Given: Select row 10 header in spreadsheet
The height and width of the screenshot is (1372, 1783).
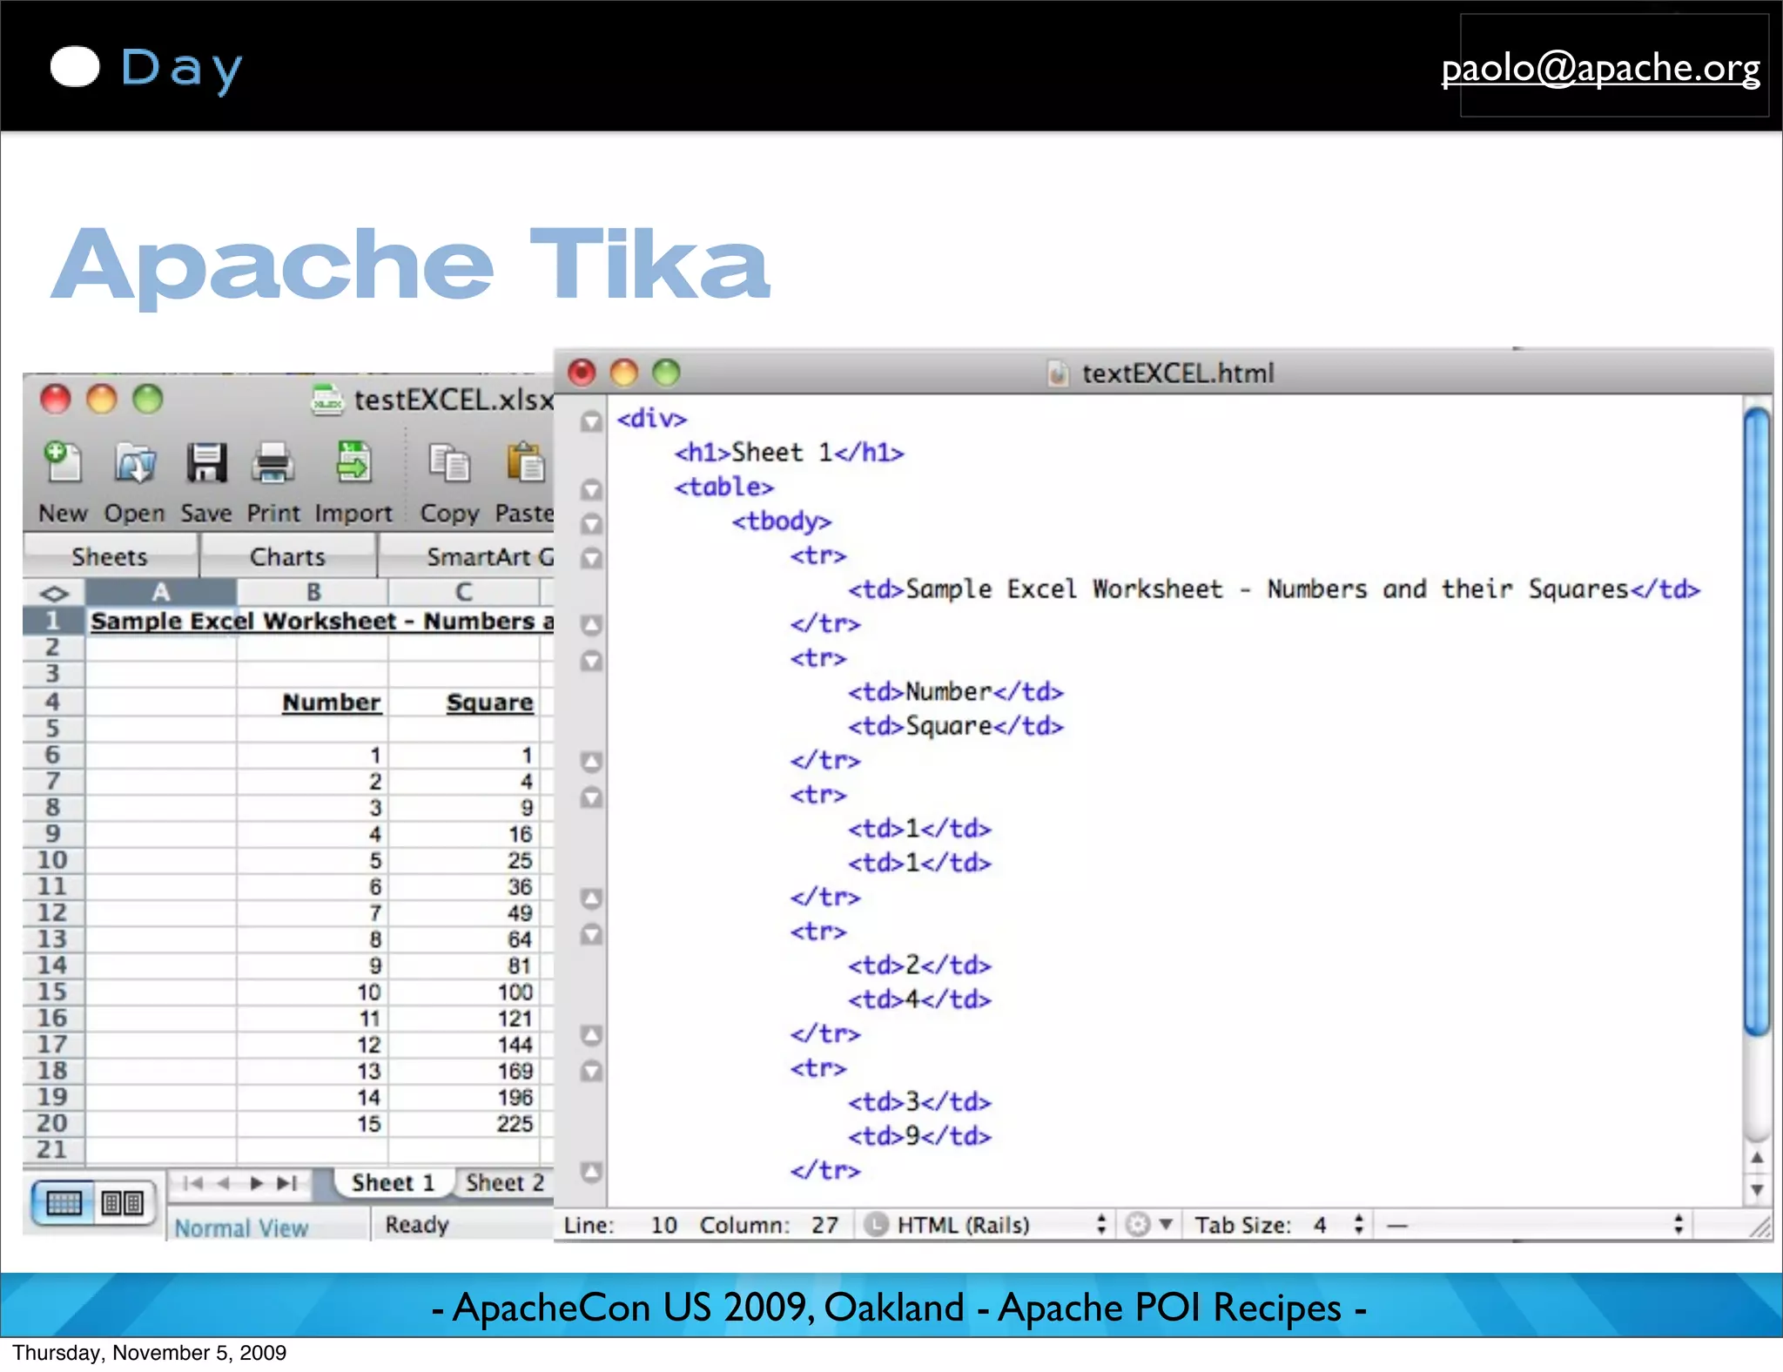Looking at the screenshot, I should click(53, 860).
